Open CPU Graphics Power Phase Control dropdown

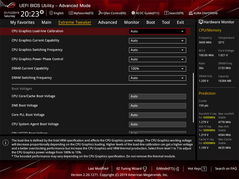tap(157, 59)
